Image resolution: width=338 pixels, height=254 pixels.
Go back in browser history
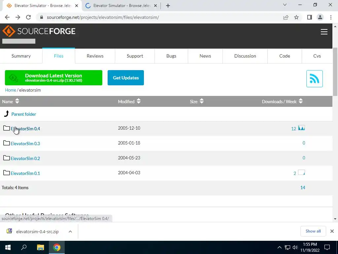(7, 17)
